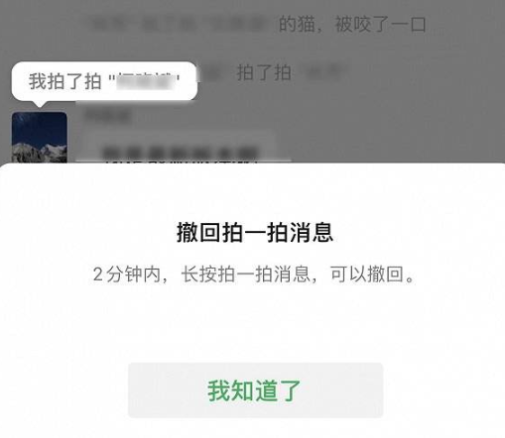Select the dimmed 拍了拍 system notice
505x438 pixels.
point(264,73)
